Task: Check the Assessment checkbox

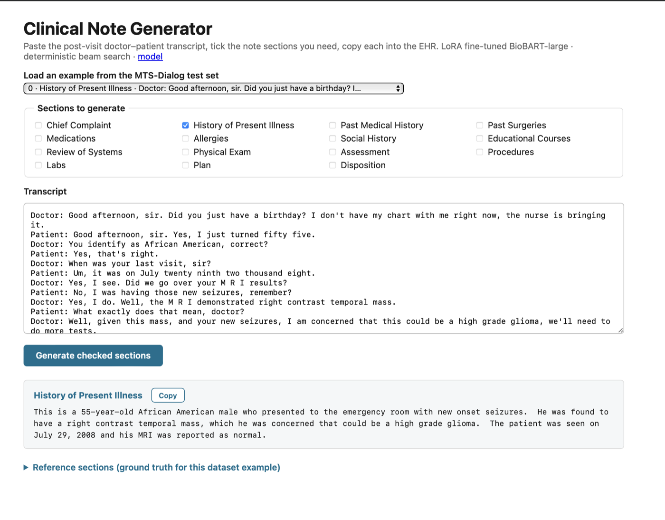Action: 332,152
